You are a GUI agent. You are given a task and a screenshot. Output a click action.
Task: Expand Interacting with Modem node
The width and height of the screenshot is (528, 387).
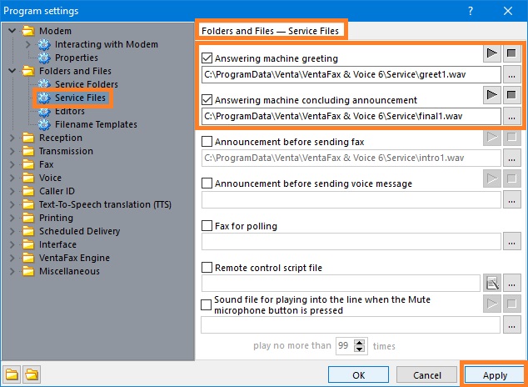point(28,44)
